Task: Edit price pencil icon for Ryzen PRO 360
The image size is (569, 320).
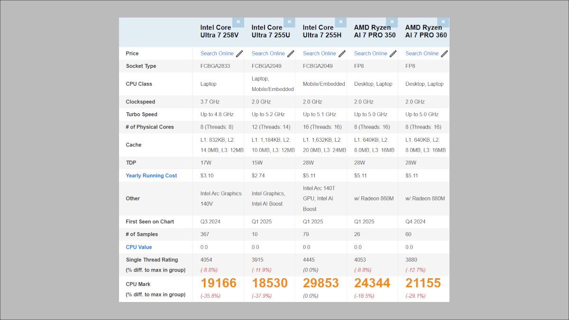Action: coord(444,54)
